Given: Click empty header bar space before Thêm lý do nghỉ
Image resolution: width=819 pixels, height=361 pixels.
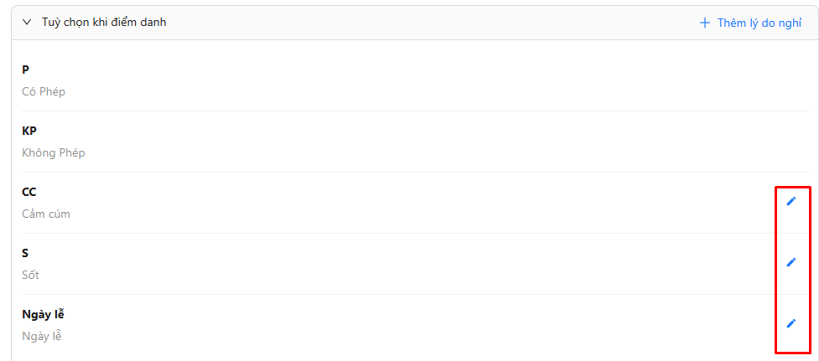Looking at the screenshot, I should coord(419,23).
